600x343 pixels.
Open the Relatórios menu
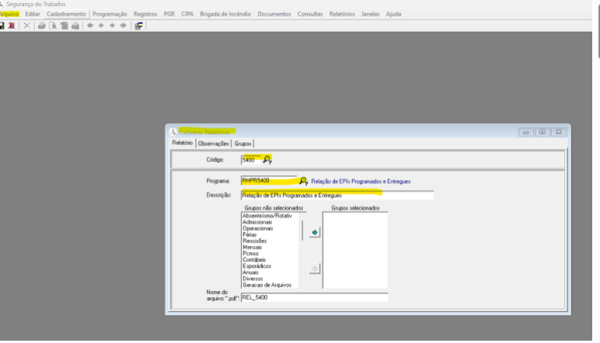point(341,14)
